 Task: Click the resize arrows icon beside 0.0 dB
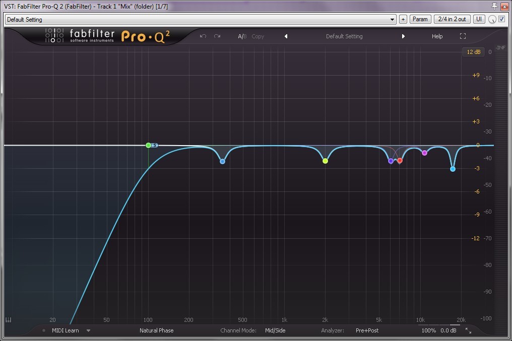pos(468,330)
